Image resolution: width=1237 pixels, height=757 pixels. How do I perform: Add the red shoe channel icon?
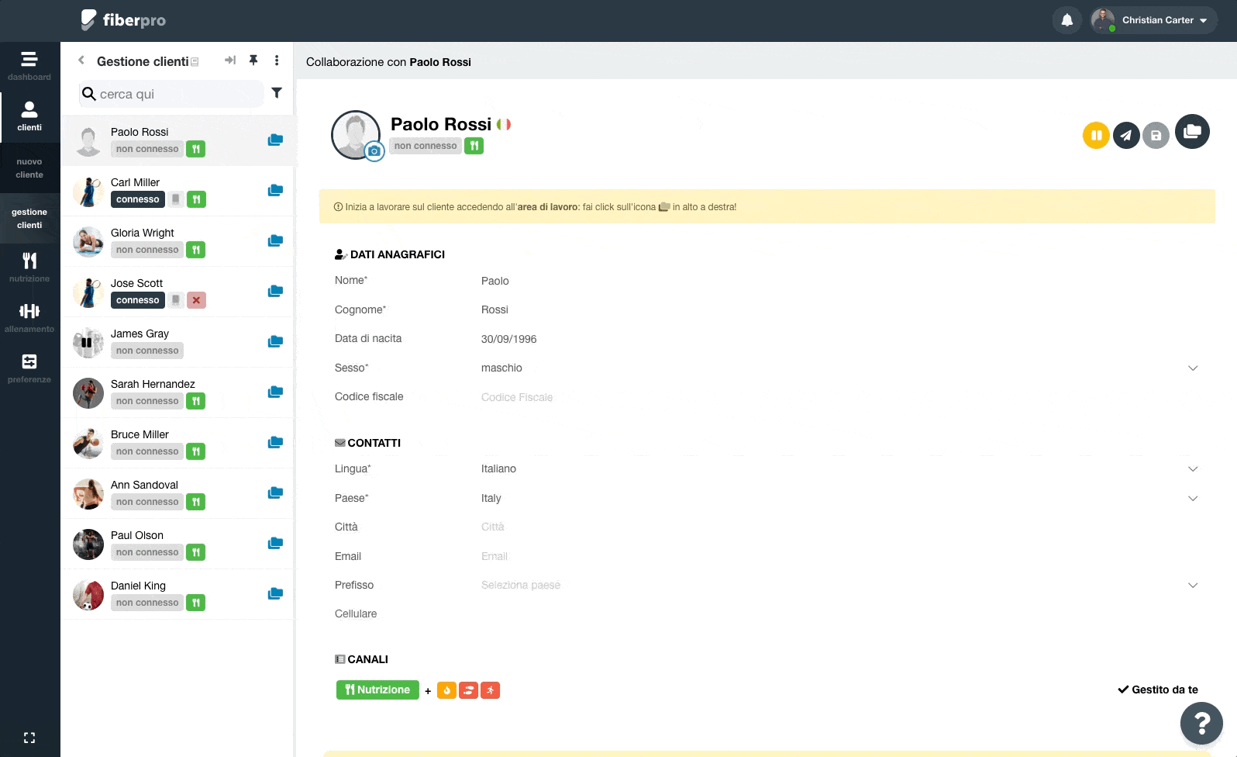pos(468,690)
